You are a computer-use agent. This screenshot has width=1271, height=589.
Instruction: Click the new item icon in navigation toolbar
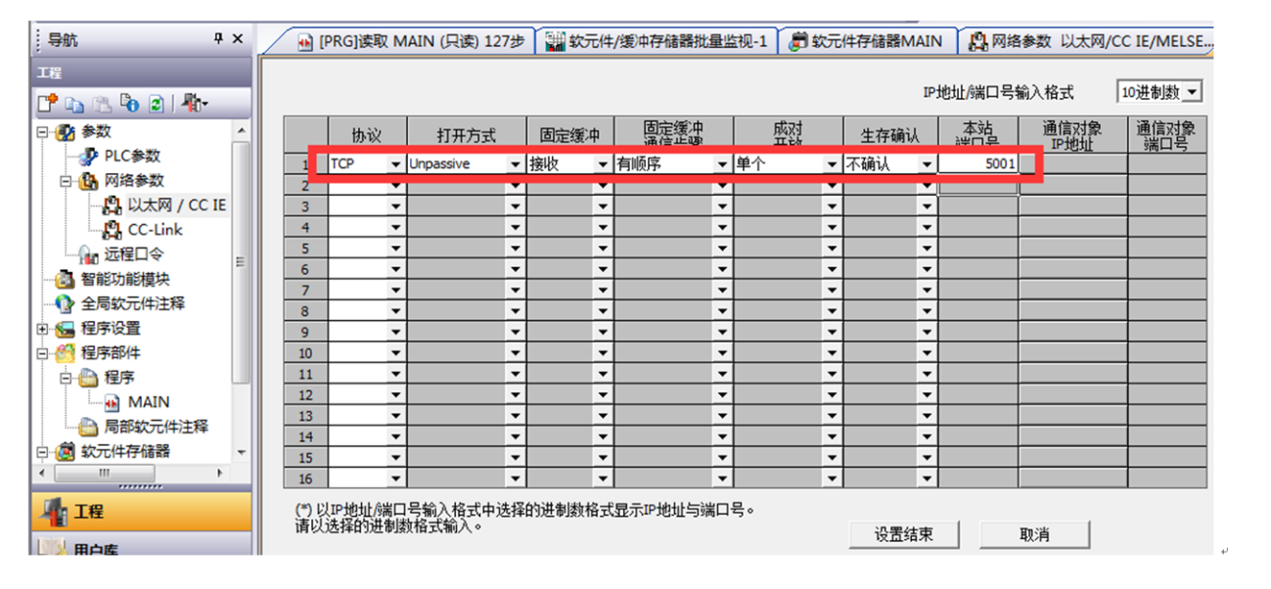[x=48, y=103]
